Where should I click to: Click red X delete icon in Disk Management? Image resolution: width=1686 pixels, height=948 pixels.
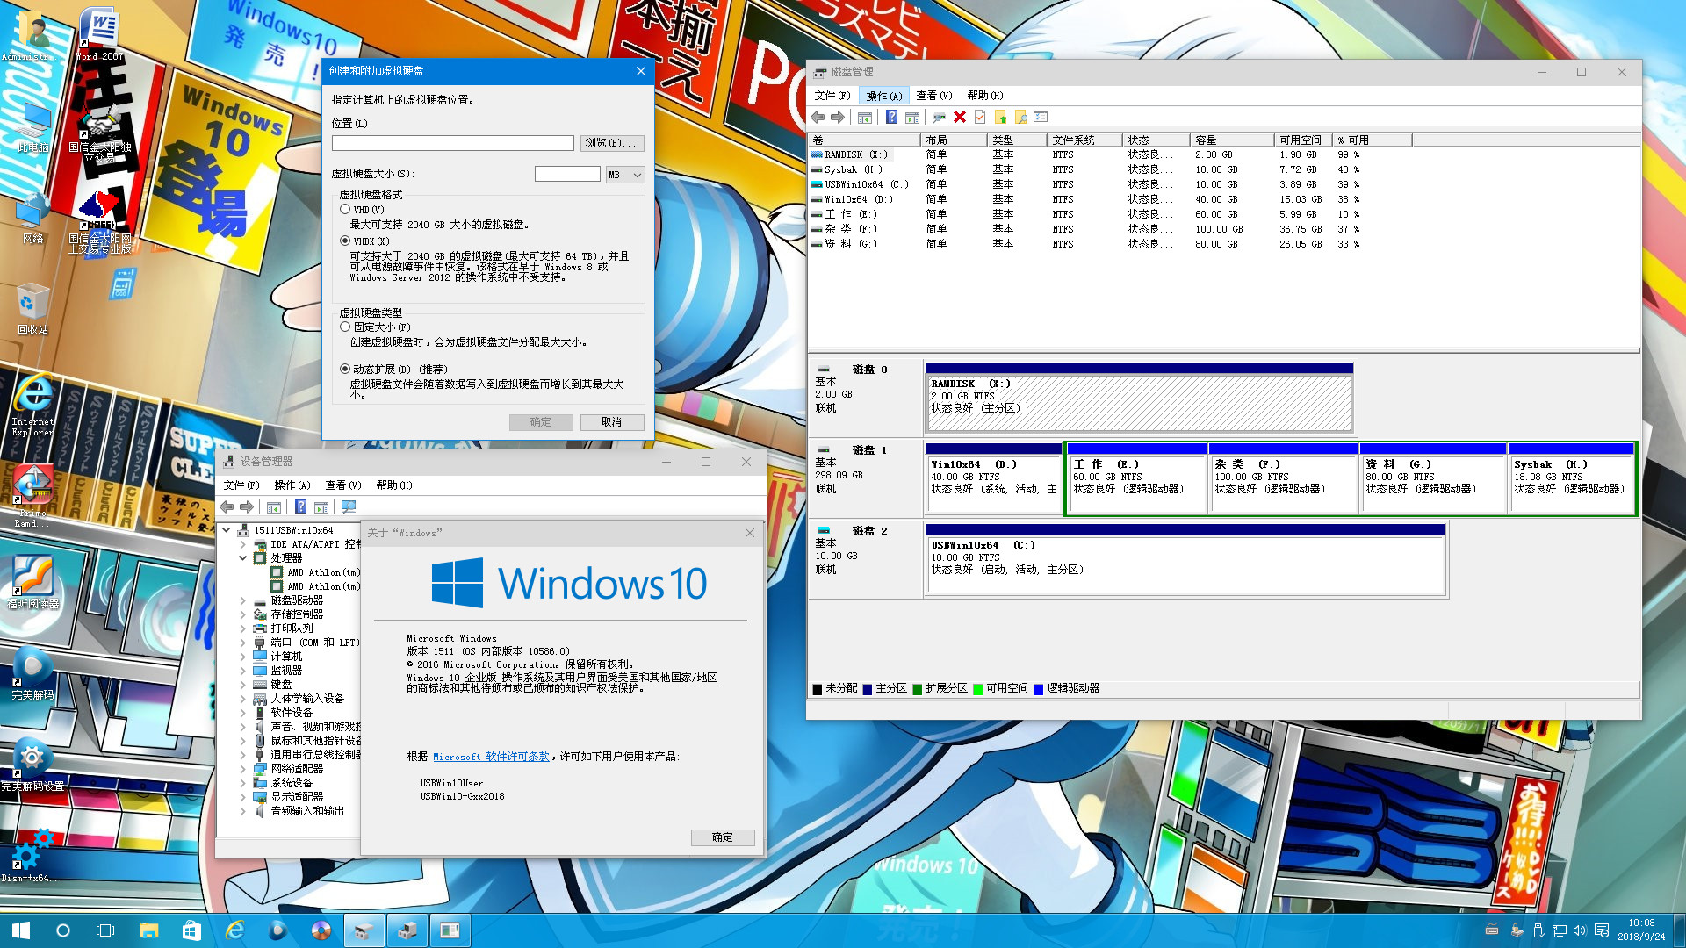pyautogui.click(x=960, y=117)
